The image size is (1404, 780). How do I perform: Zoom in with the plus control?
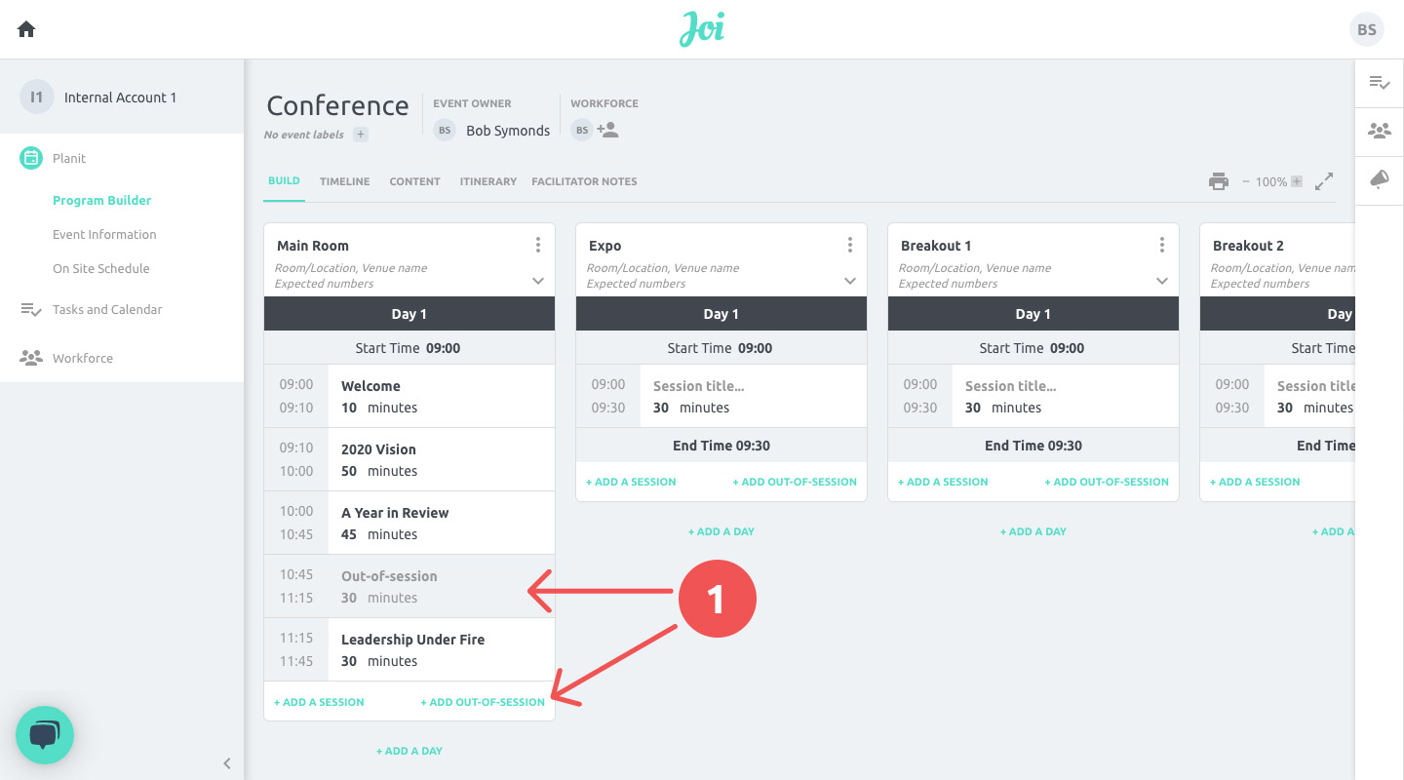[x=1298, y=181]
